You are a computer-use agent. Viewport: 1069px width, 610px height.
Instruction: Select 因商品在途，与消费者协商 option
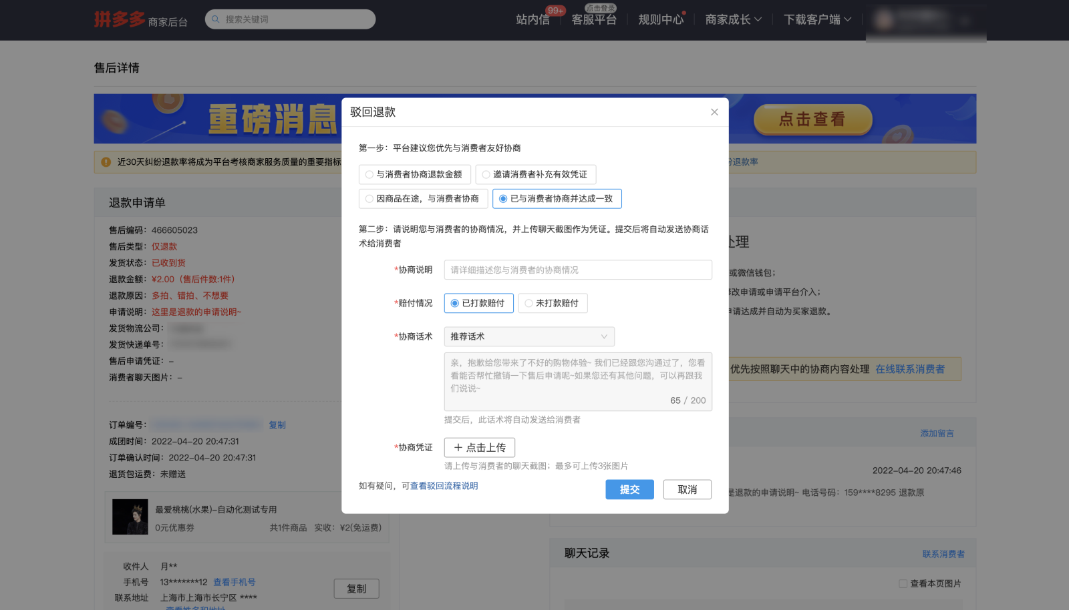(423, 199)
